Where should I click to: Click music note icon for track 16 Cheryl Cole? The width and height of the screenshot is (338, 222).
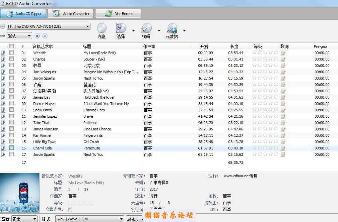pyautogui.click(x=3, y=148)
